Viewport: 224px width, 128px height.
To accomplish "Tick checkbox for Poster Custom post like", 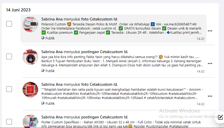I will click(x=9, y=122).
